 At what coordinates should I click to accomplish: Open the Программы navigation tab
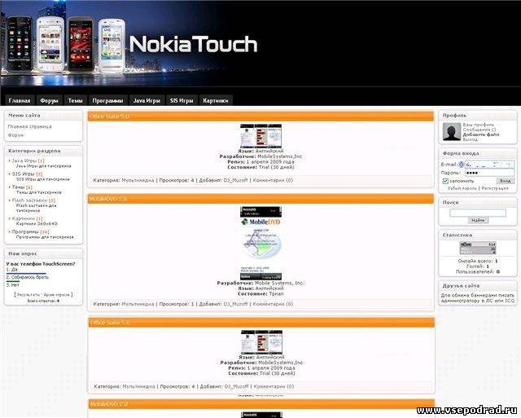107,100
